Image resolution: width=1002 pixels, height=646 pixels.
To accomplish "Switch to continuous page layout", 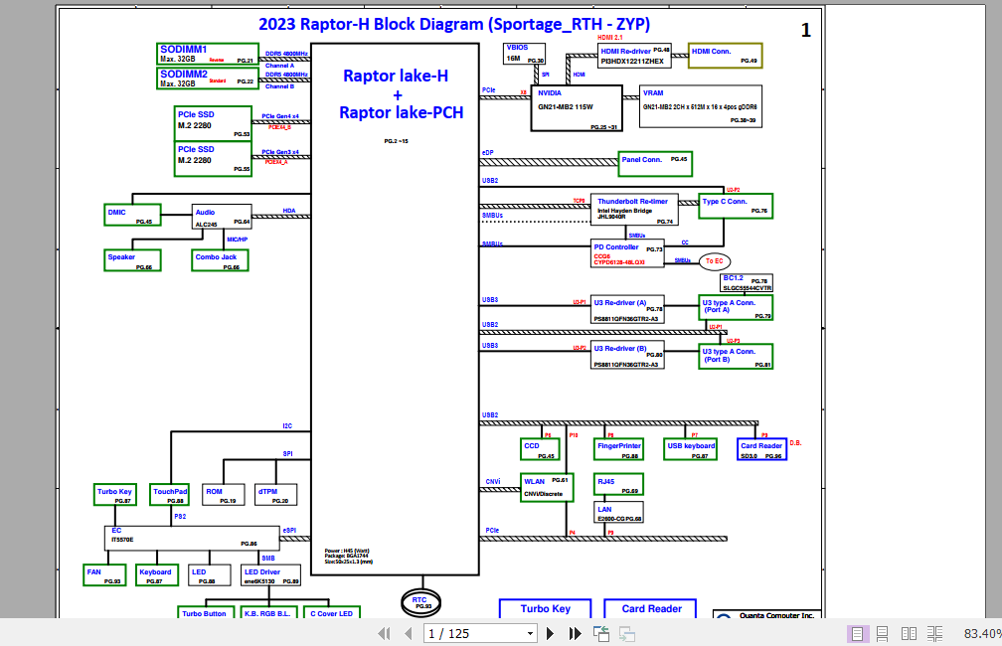I will coord(883,633).
